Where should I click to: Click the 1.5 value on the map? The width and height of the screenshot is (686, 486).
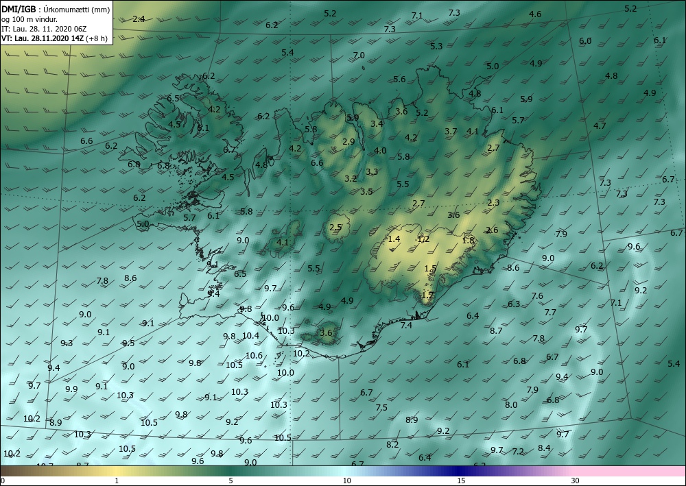tap(431, 269)
